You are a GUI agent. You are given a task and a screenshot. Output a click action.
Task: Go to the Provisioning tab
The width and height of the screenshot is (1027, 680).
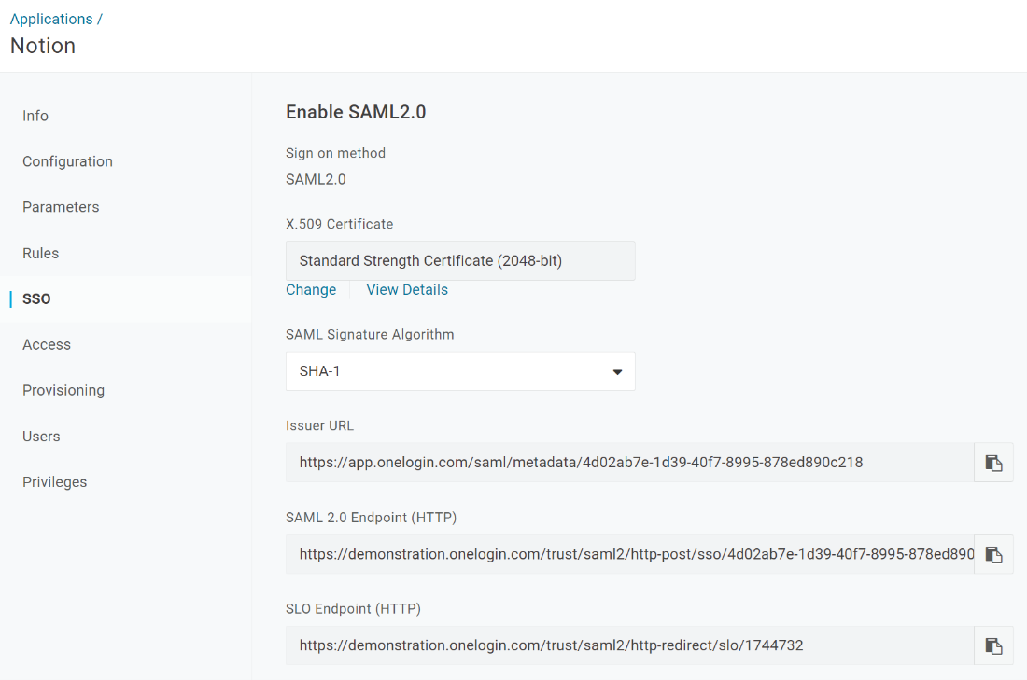click(63, 391)
